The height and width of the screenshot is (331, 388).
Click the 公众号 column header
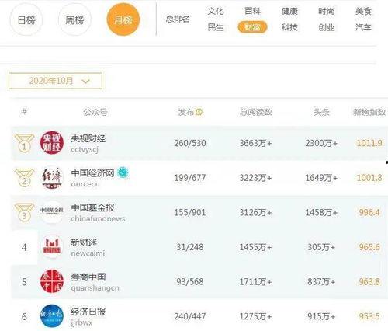pos(95,112)
